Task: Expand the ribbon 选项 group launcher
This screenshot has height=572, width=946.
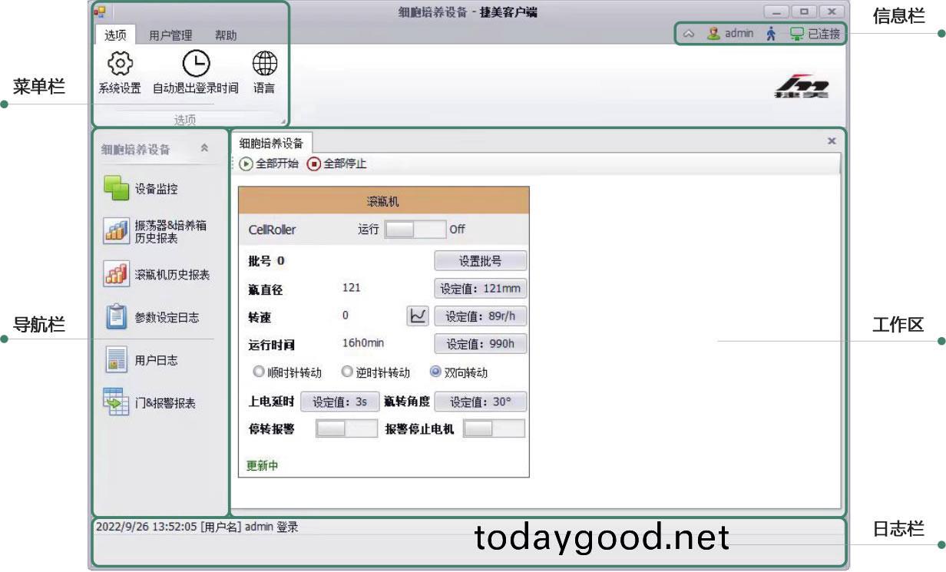Action: pos(282,121)
